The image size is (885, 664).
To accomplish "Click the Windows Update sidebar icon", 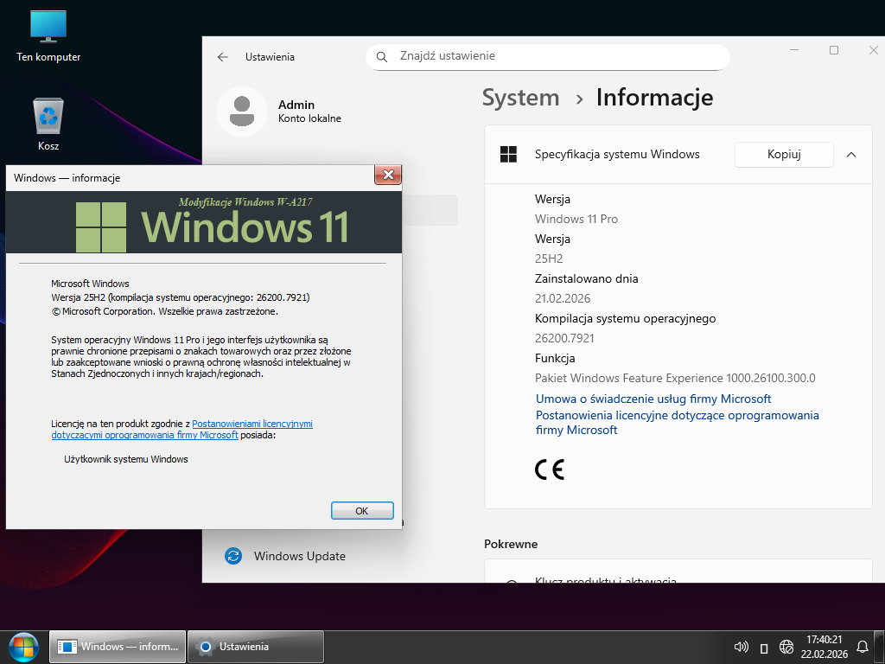I will 233,556.
